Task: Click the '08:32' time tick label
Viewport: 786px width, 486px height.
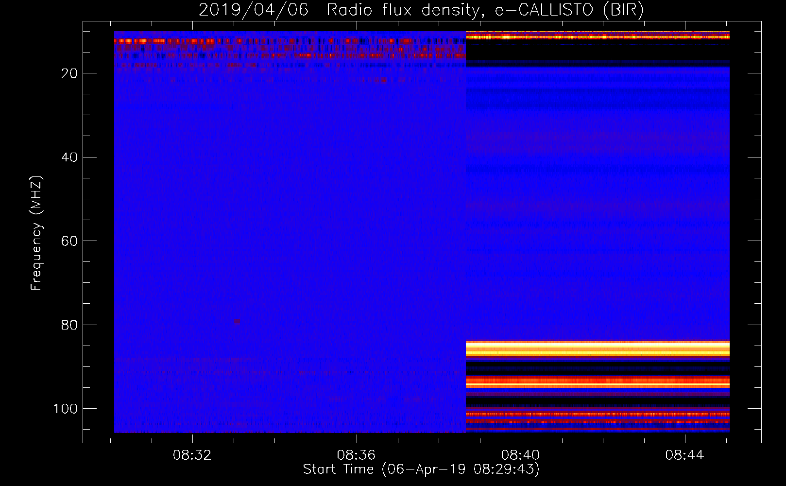Action: pos(192,455)
